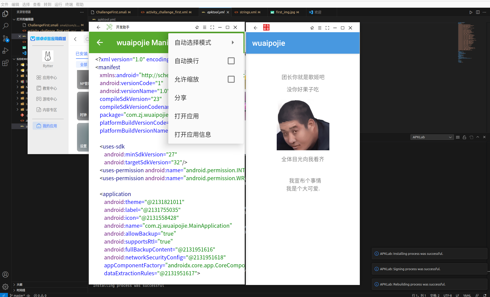Open the 终端 menu
The image size is (490, 297).
click(69, 4)
